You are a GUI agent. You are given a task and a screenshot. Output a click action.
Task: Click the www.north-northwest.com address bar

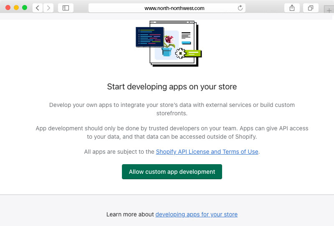point(167,8)
